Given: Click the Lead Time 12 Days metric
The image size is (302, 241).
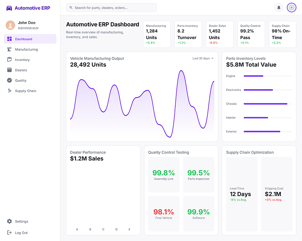Looking at the screenshot, I should coord(242,194).
